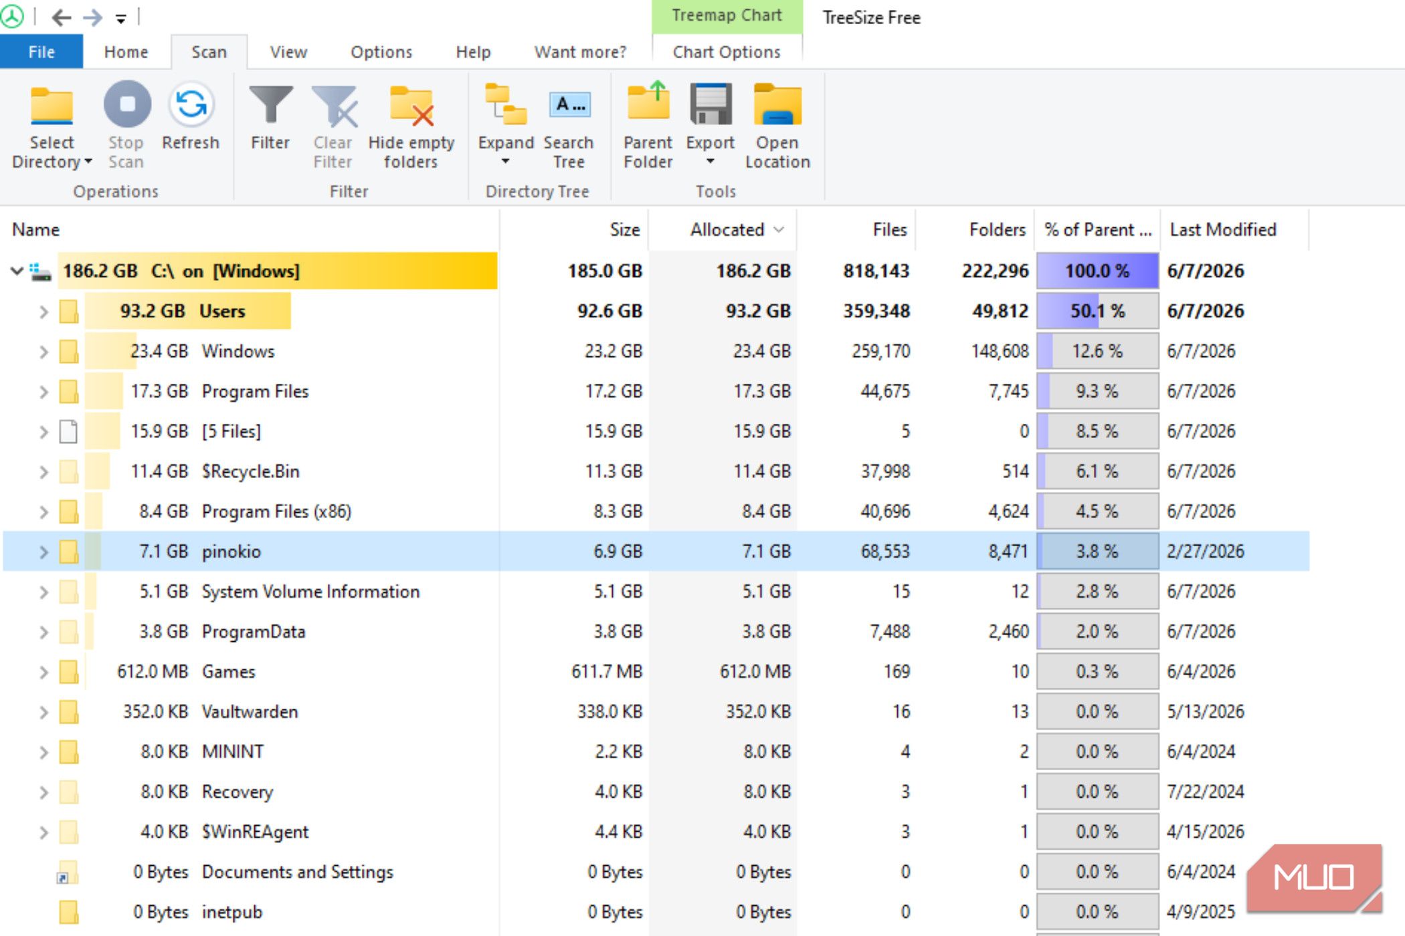
Task: Click the Games folder icon
Action: (69, 672)
